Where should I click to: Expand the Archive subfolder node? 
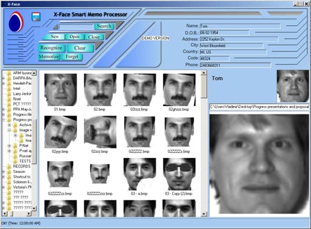(x=9, y=125)
